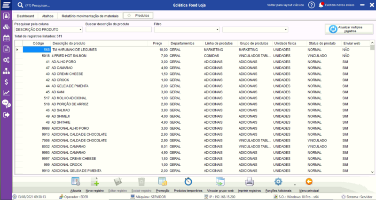Click code cell 5018
This screenshot has height=200, width=376.
click(x=37, y=56)
